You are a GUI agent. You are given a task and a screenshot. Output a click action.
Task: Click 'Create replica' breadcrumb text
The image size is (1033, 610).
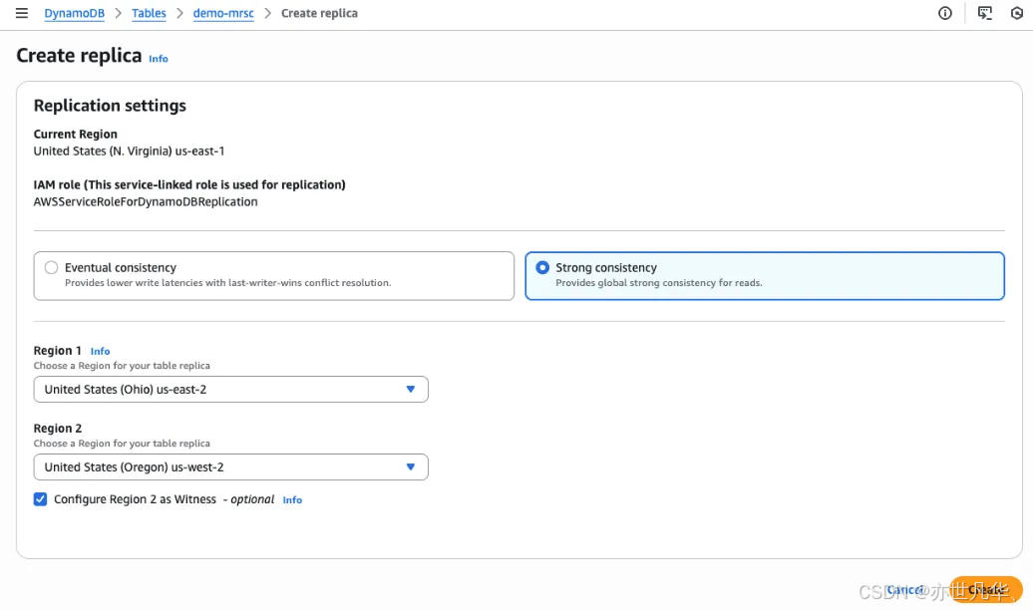[319, 13]
